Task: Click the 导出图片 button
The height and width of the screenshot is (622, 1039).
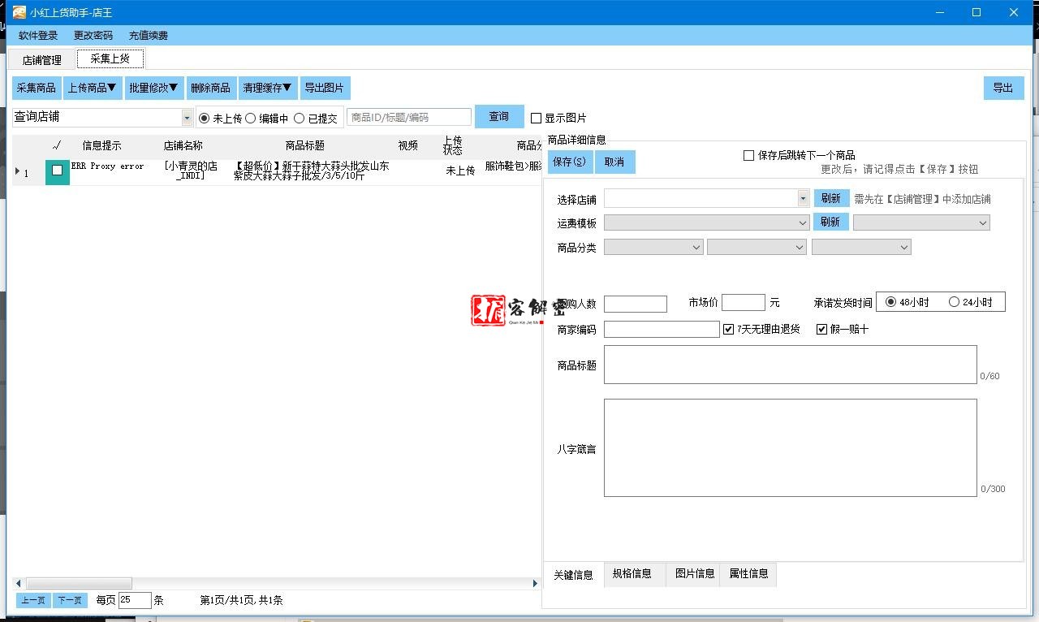Action: click(x=325, y=88)
